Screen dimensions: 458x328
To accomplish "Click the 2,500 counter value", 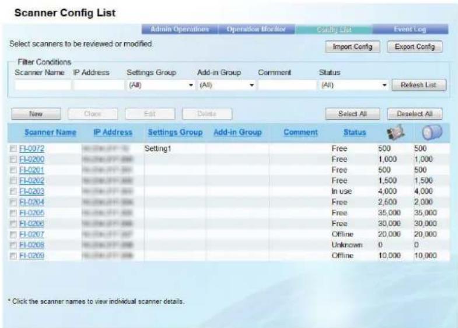I will click(x=387, y=202).
